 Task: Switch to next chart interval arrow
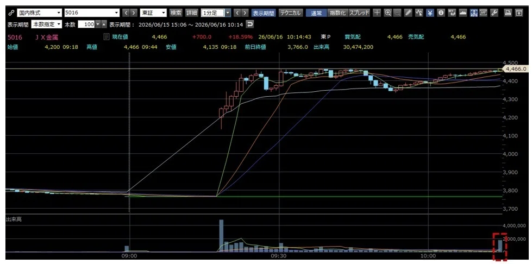pos(245,13)
